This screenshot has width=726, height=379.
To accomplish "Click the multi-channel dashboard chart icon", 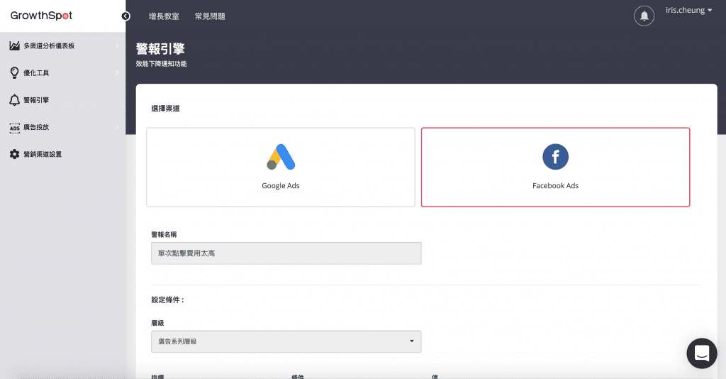I will coord(14,45).
